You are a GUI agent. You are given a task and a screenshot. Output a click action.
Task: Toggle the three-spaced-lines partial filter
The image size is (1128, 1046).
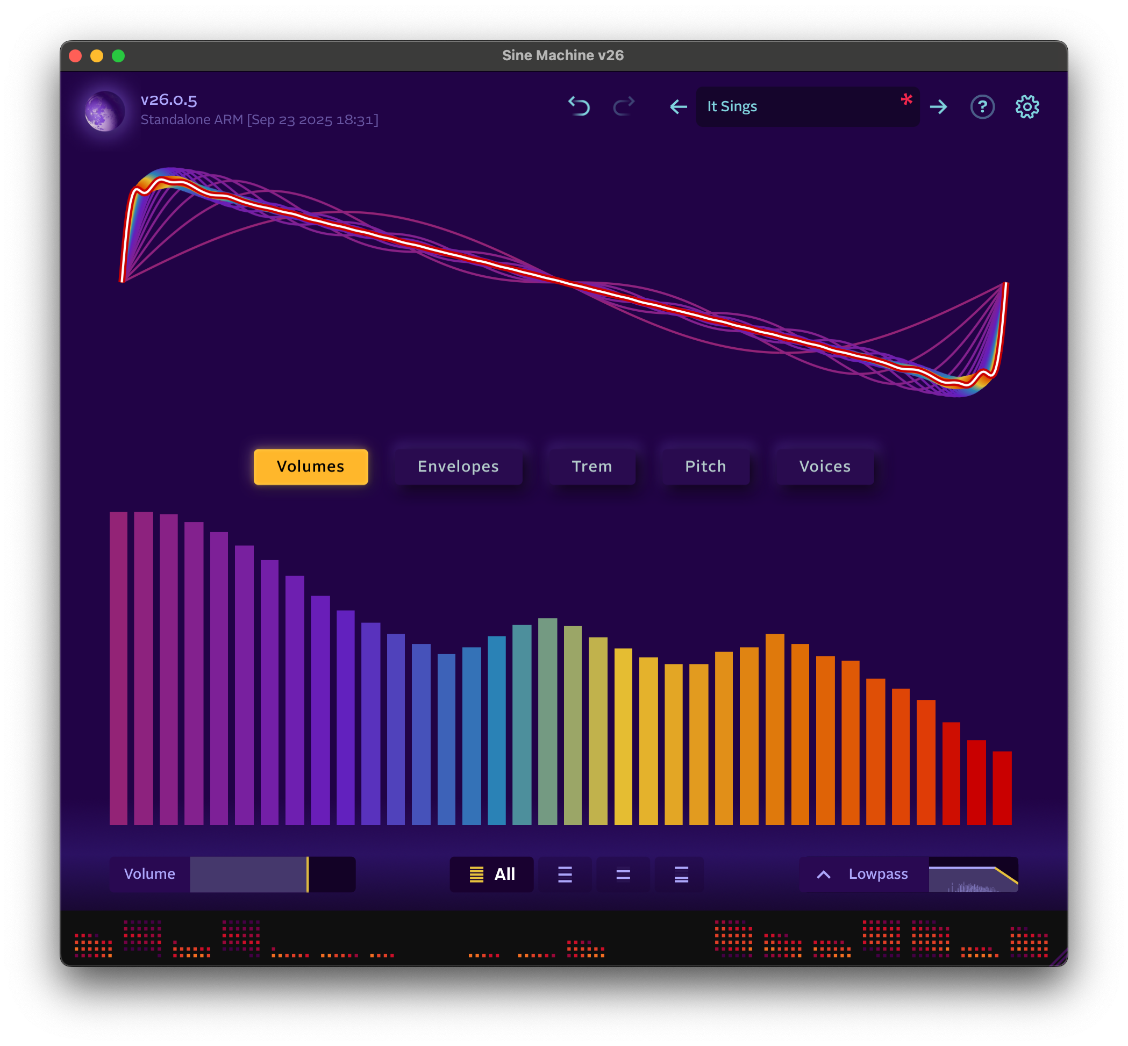tap(565, 874)
